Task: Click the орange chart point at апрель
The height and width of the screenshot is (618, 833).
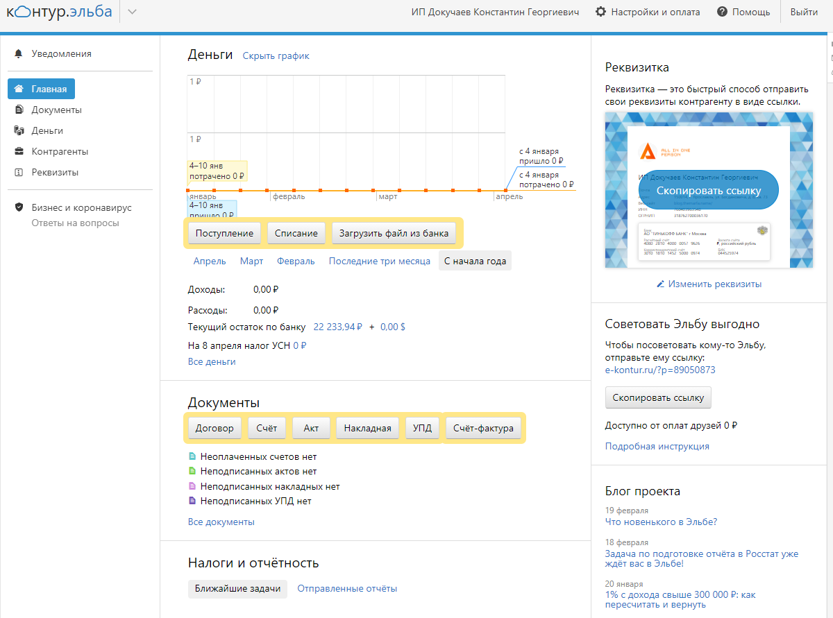Action: (x=506, y=190)
